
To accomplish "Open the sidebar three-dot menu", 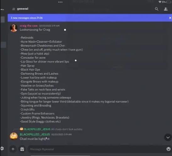I will pos(2,9).
